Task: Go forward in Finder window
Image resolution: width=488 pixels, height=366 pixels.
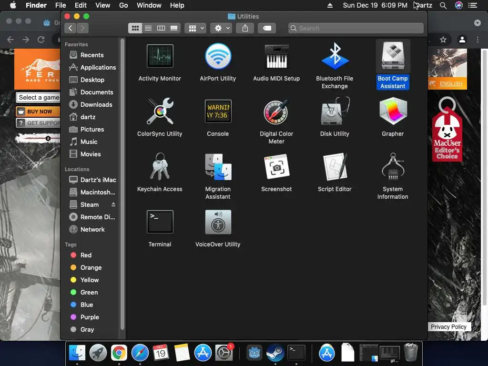Action: [x=82, y=28]
